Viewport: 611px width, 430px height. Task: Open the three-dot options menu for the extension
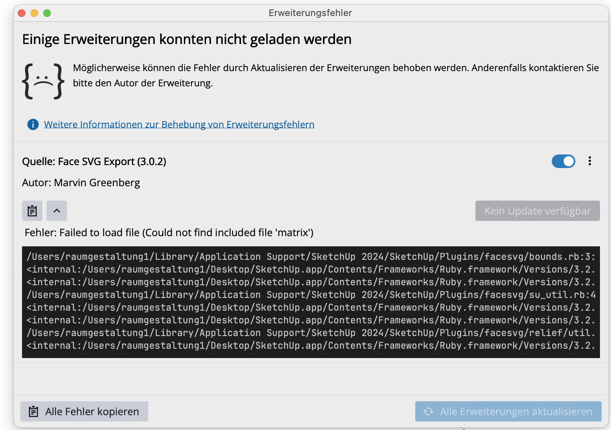[589, 161]
